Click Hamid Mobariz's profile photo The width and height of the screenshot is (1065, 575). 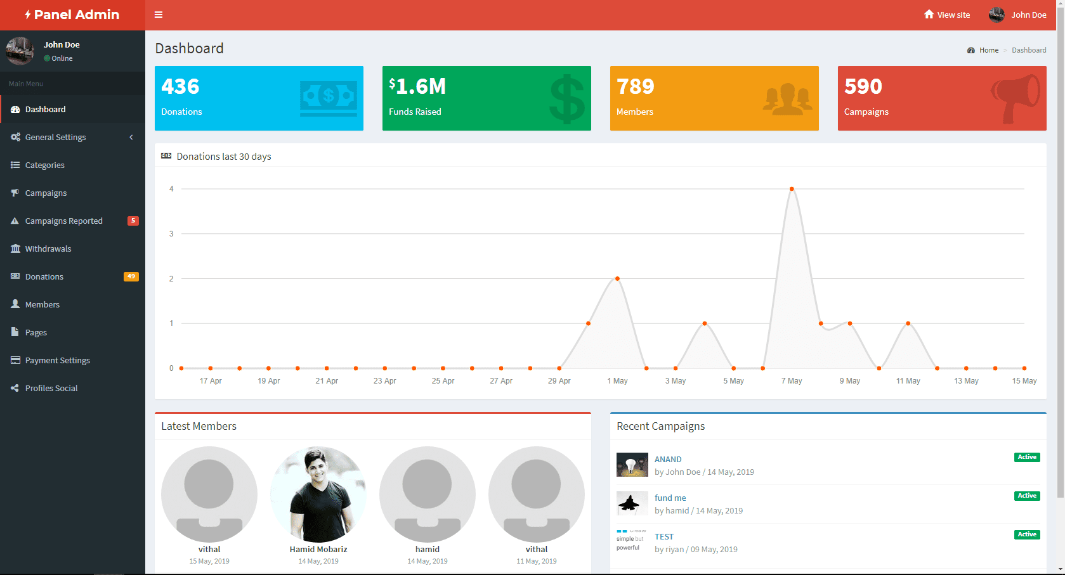coord(318,494)
